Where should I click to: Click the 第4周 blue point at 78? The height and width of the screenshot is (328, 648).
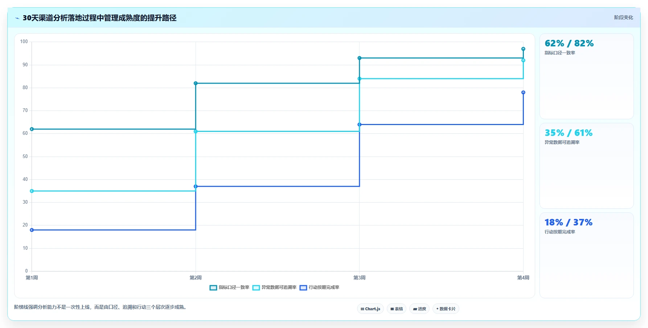coord(523,92)
